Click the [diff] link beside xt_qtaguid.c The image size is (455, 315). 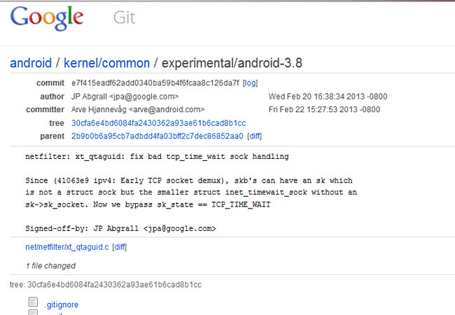click(120, 247)
